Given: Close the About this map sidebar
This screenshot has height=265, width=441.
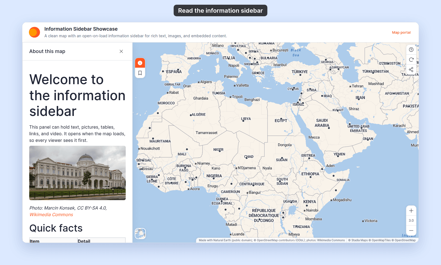Looking at the screenshot, I should click(x=121, y=51).
